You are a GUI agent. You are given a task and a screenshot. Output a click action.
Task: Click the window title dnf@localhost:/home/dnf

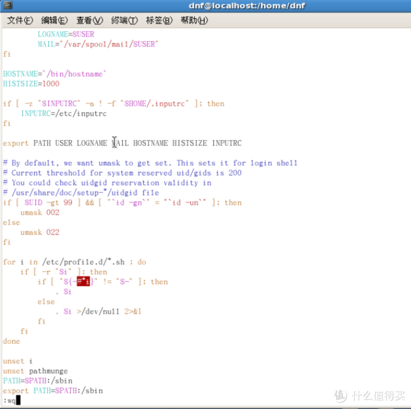point(247,6)
